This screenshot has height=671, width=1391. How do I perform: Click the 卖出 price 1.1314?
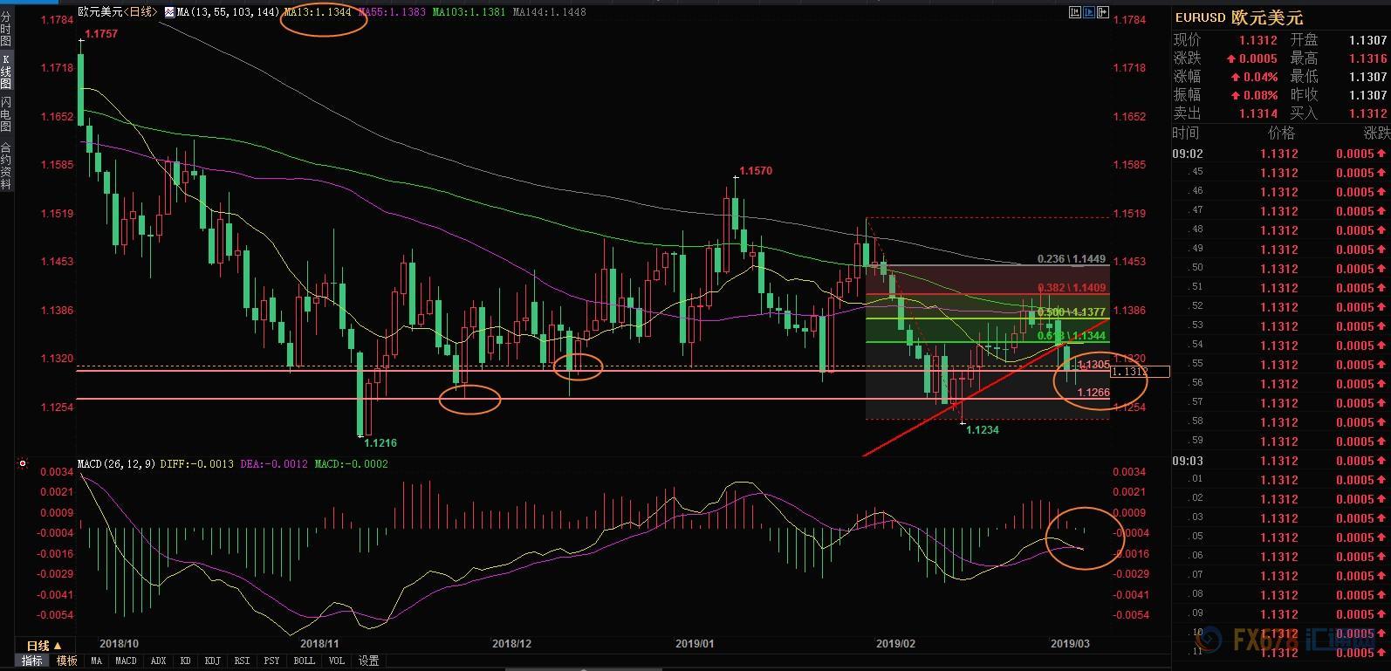(x=1257, y=113)
